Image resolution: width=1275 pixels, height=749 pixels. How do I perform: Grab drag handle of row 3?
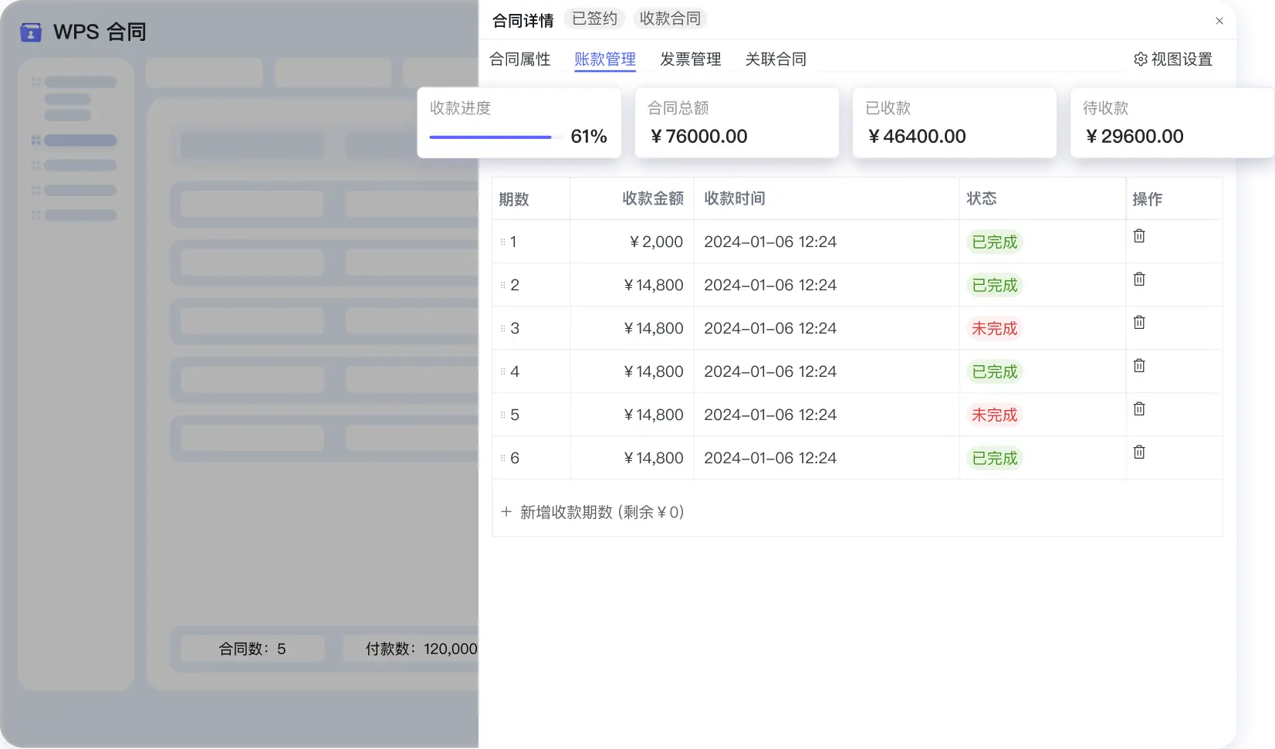point(503,328)
